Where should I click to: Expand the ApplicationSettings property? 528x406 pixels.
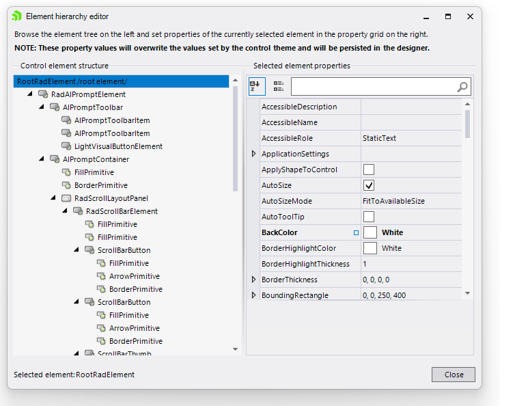254,154
